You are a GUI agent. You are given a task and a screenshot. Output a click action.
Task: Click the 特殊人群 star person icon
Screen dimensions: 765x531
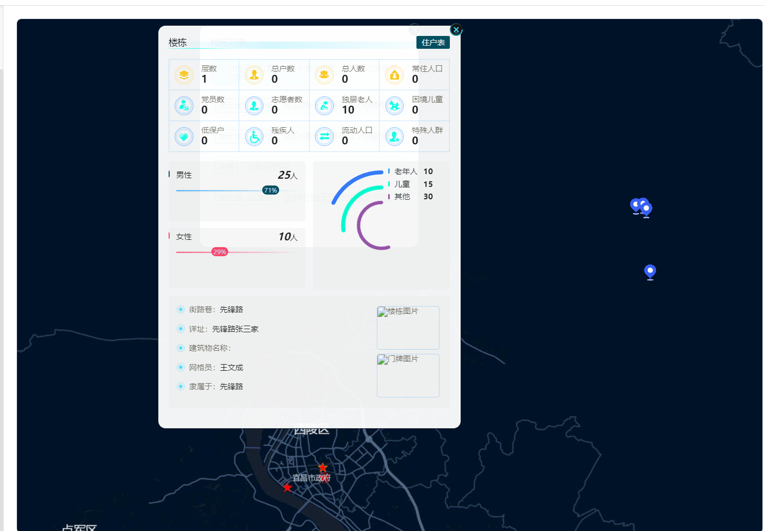(394, 137)
